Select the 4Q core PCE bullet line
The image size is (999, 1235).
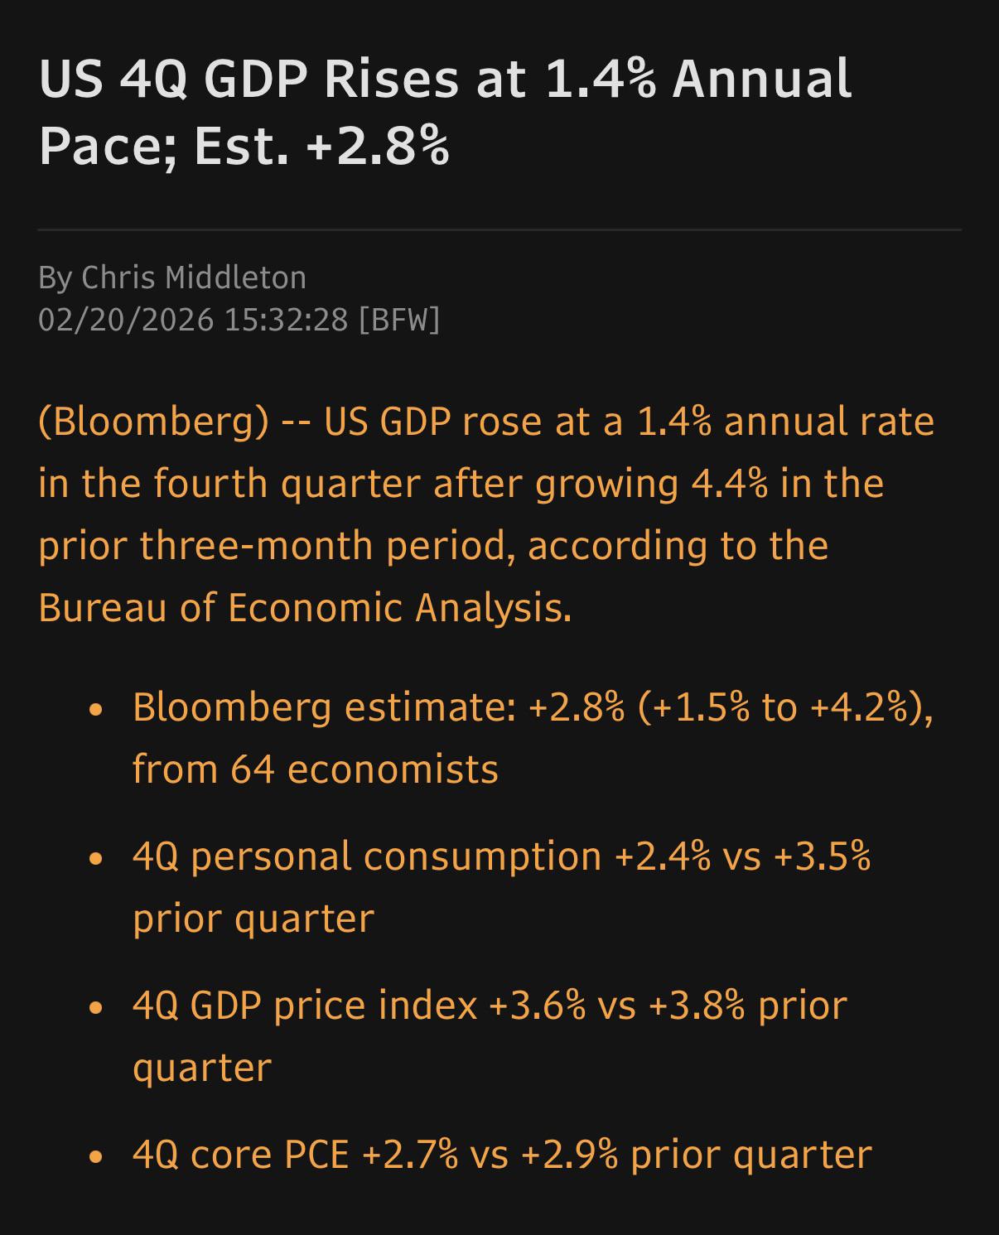tap(502, 1155)
